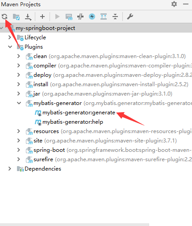Click the Lifecycle folder gear icon
Image resolution: width=192 pixels, height=226 pixels.
coord(20,38)
